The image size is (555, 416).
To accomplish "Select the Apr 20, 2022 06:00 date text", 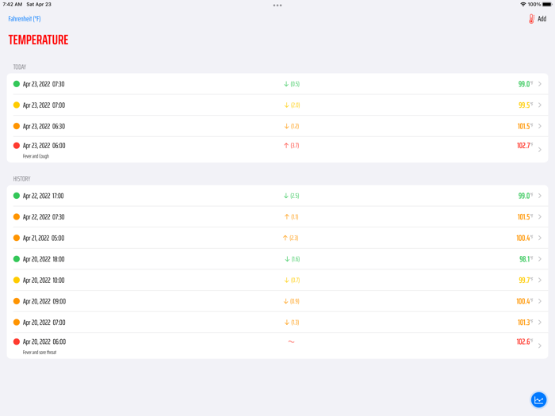I will pos(44,342).
